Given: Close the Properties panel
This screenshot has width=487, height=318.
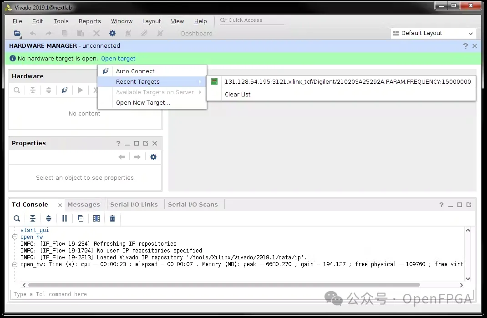Looking at the screenshot, I should pos(155,143).
